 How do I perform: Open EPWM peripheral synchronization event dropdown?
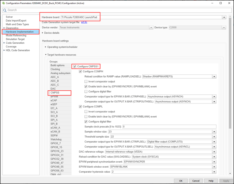[214, 162]
